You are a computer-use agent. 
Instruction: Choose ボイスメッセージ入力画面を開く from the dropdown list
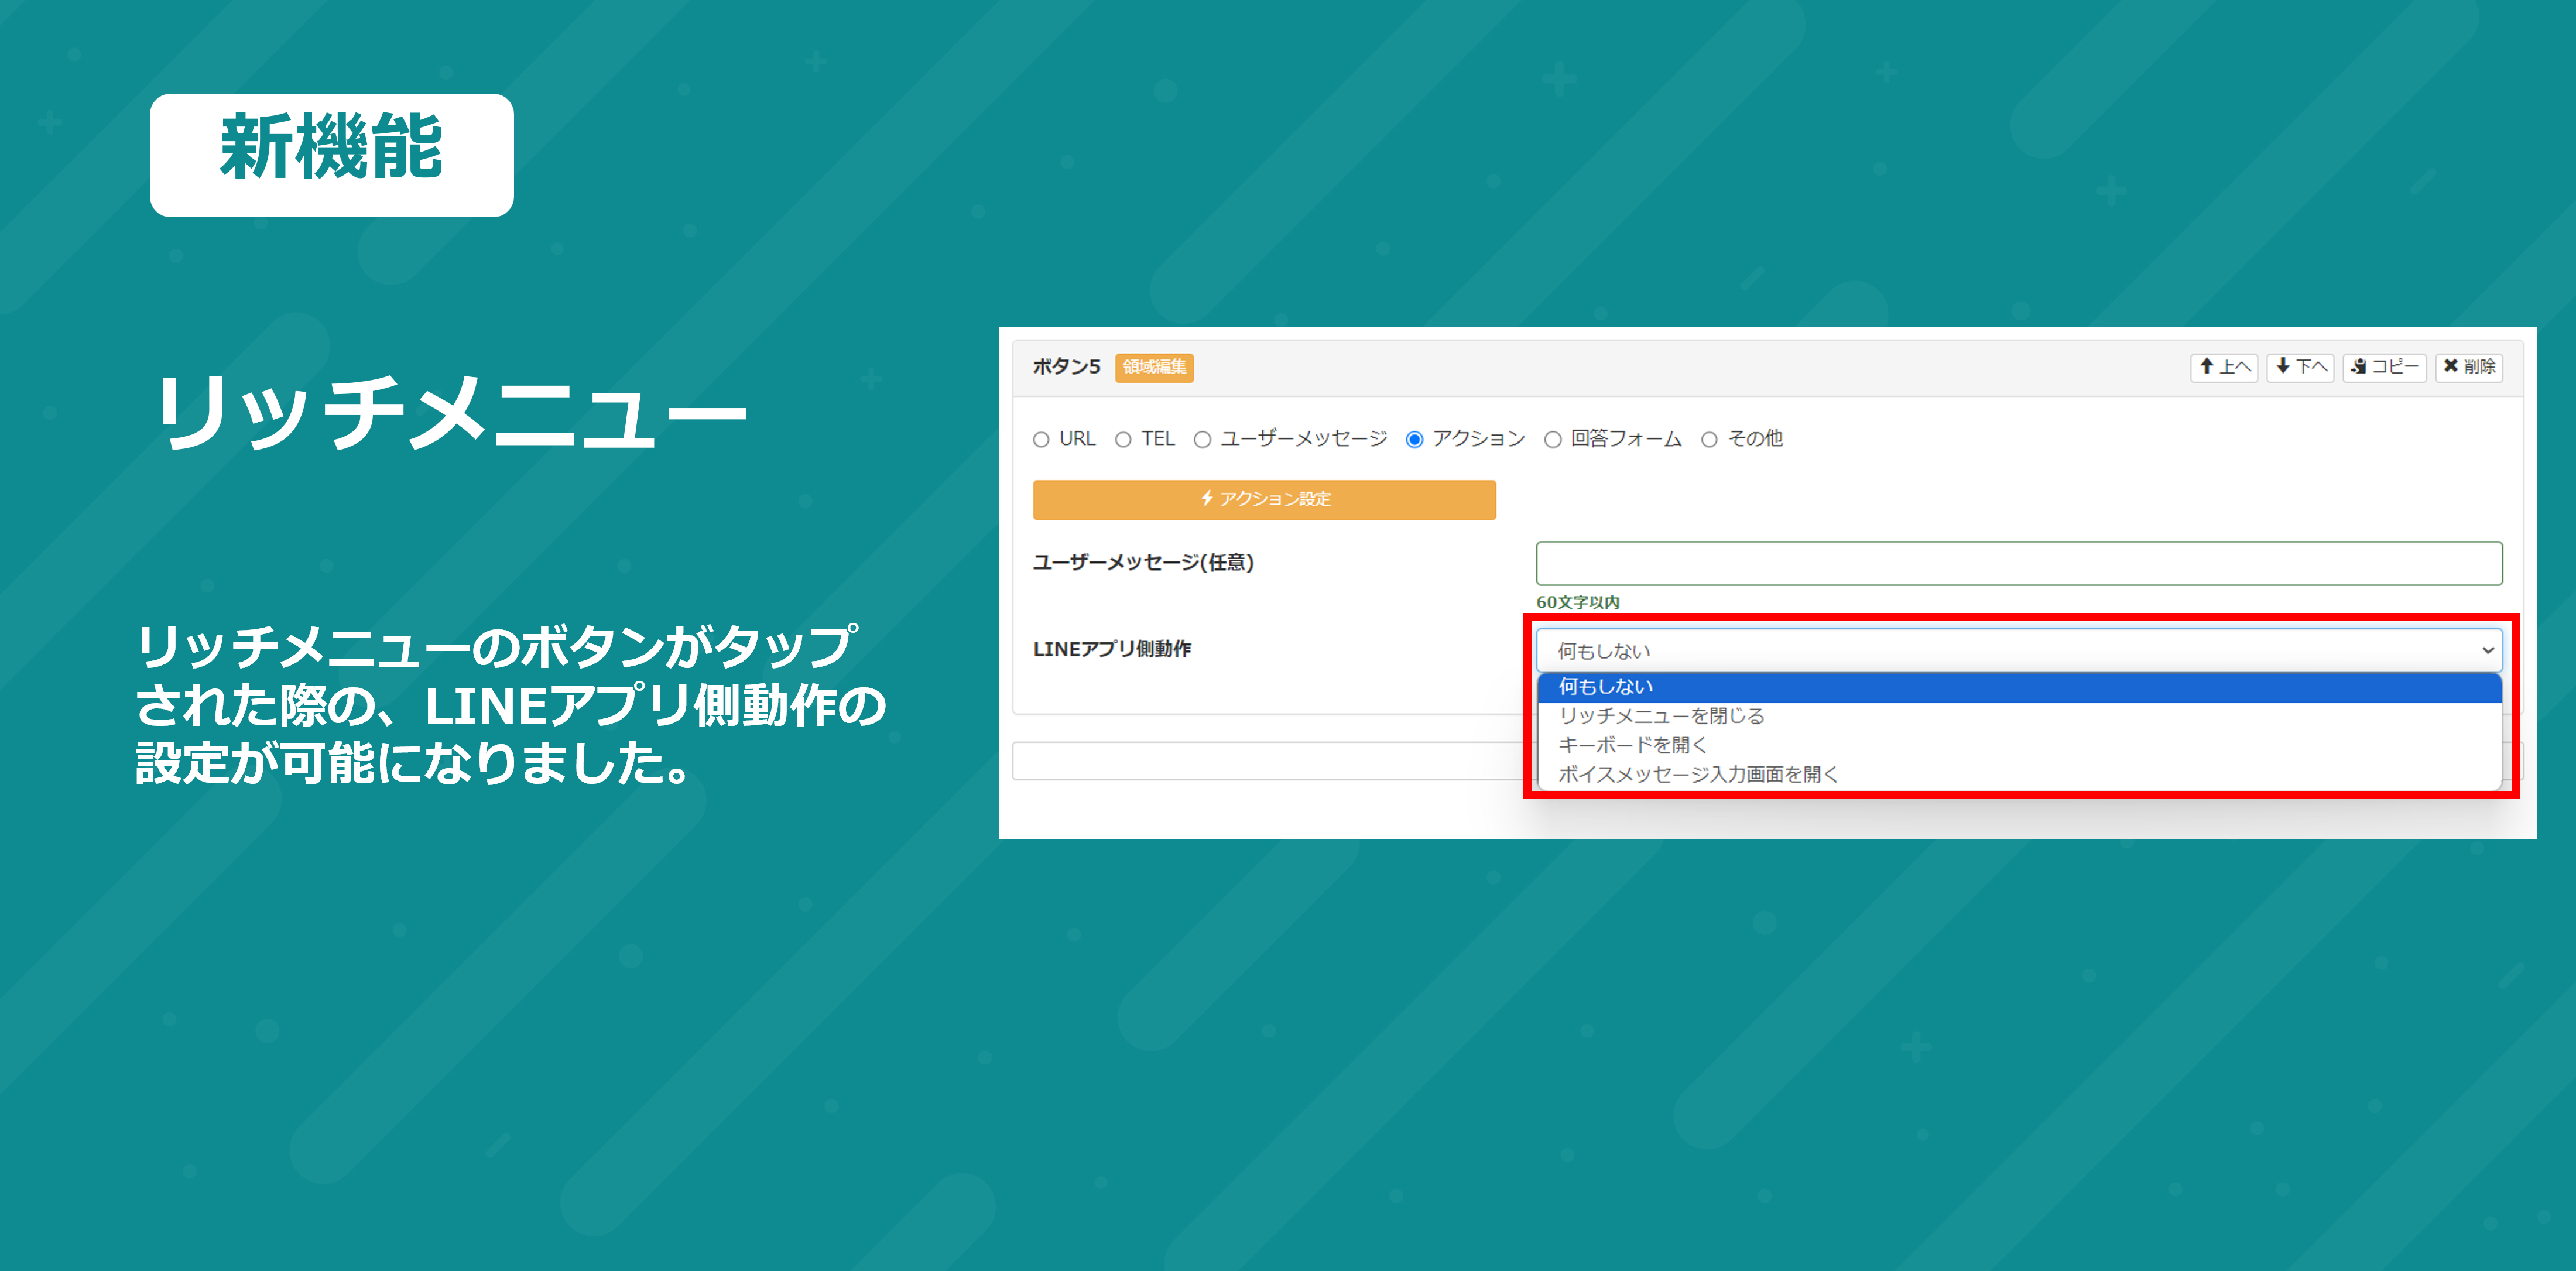pos(2019,774)
